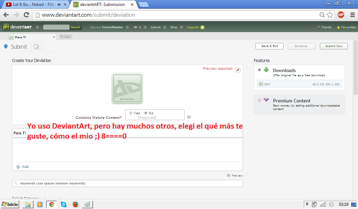Click the SWF file icon
Screen dimensions: 358x209
(261, 84)
